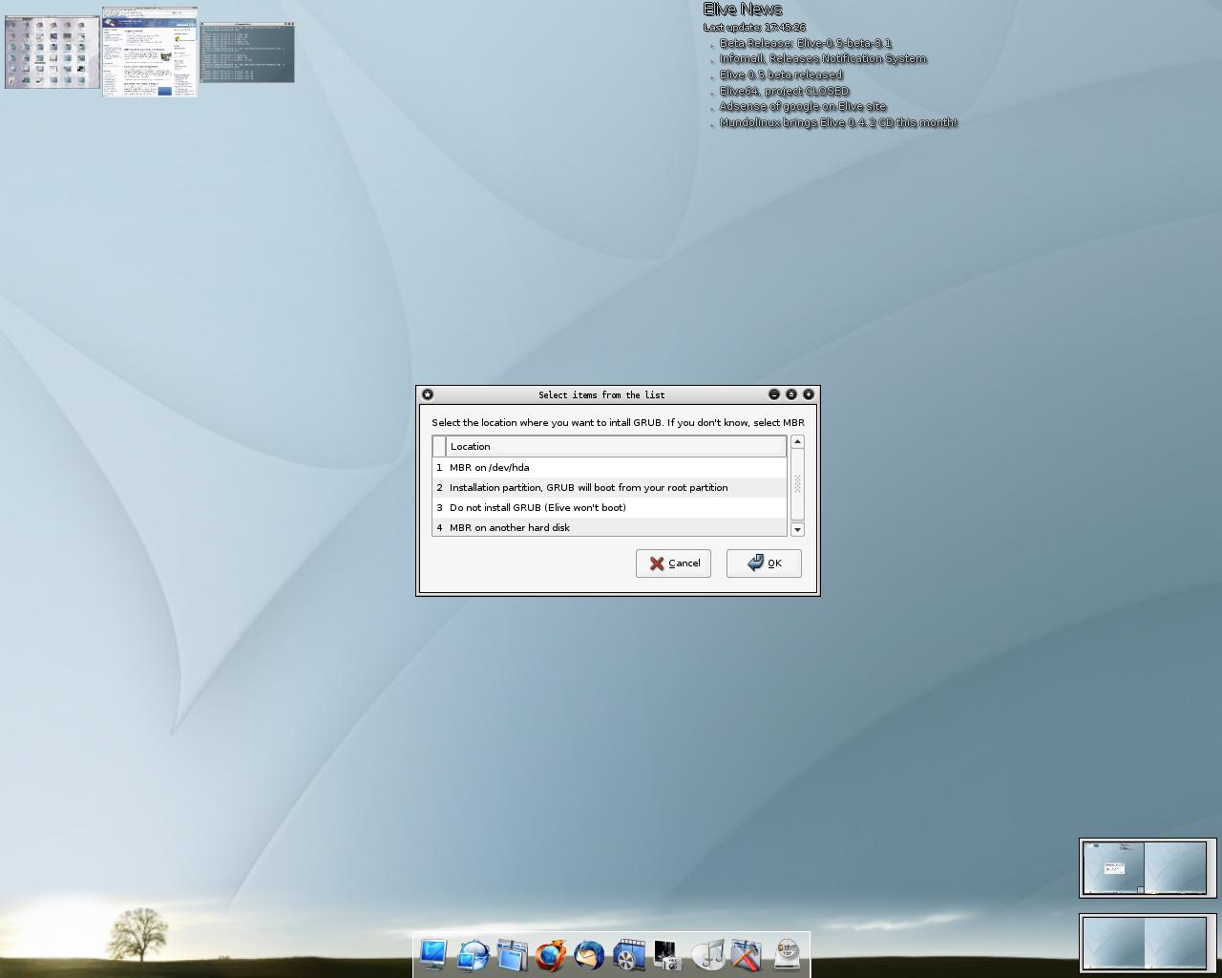Switch to second desktop in lower pager
The width and height of the screenshot is (1222, 978).
click(x=1175, y=944)
